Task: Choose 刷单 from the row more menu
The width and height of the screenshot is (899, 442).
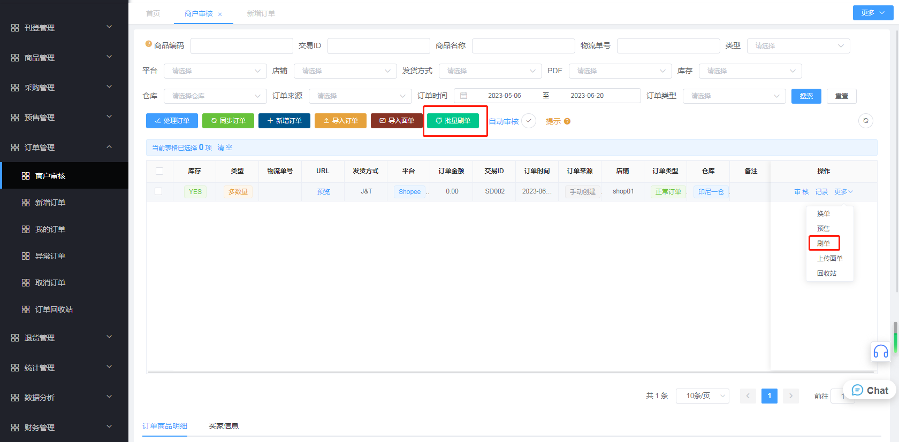Action: 824,244
